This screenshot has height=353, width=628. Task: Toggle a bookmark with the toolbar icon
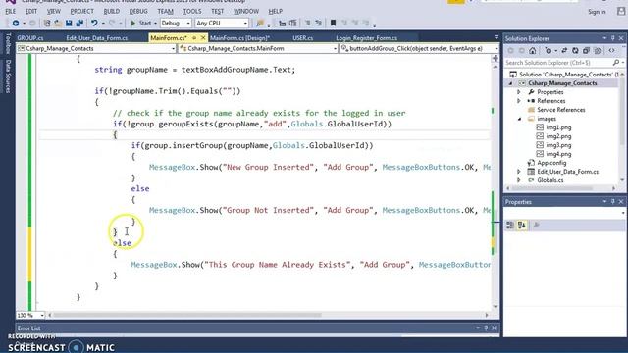coord(333,24)
